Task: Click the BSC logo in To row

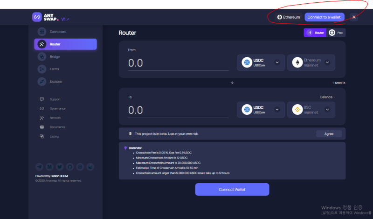Action: click(x=297, y=110)
